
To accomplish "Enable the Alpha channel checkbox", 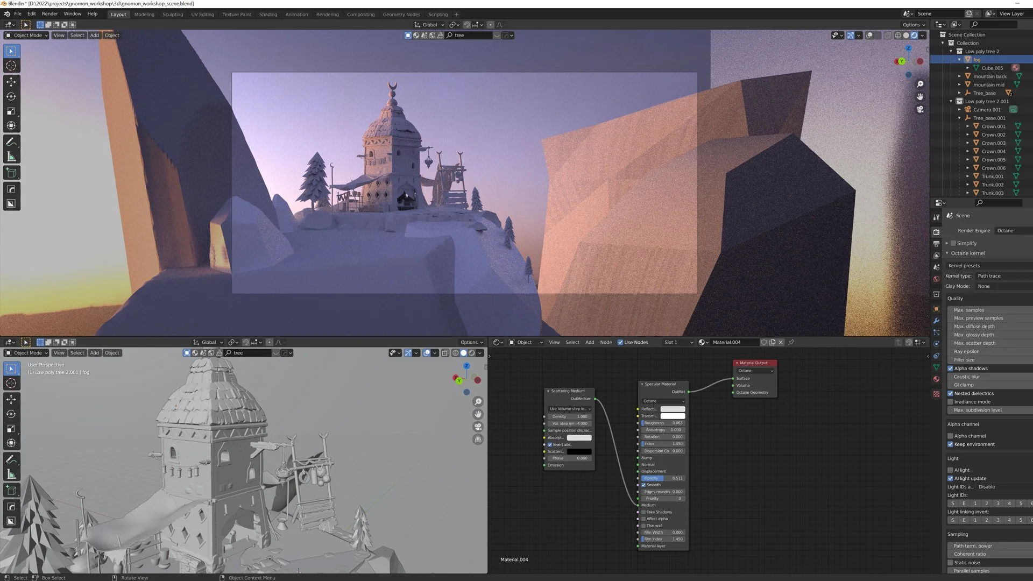I will (x=951, y=436).
